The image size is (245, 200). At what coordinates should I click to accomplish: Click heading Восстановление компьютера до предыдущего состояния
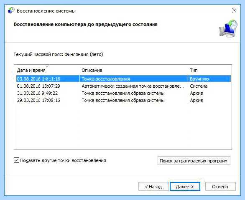tap(86, 25)
